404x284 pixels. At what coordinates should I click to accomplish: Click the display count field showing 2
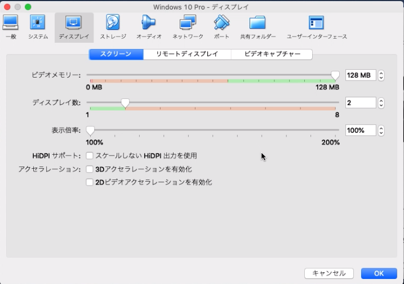pos(361,103)
